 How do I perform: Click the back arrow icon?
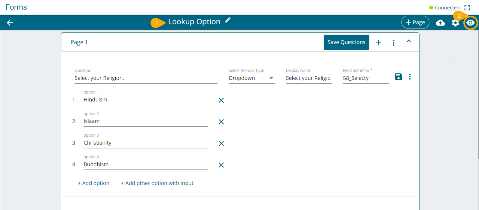(x=10, y=23)
